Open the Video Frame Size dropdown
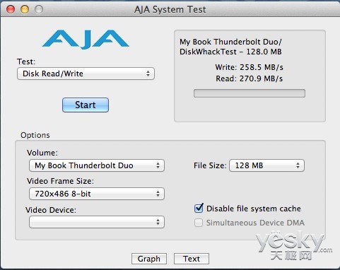 tap(97, 194)
